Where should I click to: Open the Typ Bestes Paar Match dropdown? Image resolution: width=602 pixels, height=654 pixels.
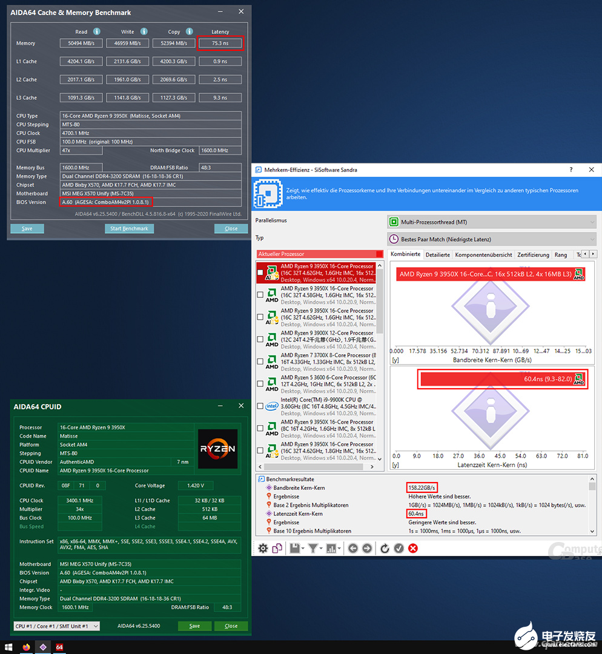[491, 239]
